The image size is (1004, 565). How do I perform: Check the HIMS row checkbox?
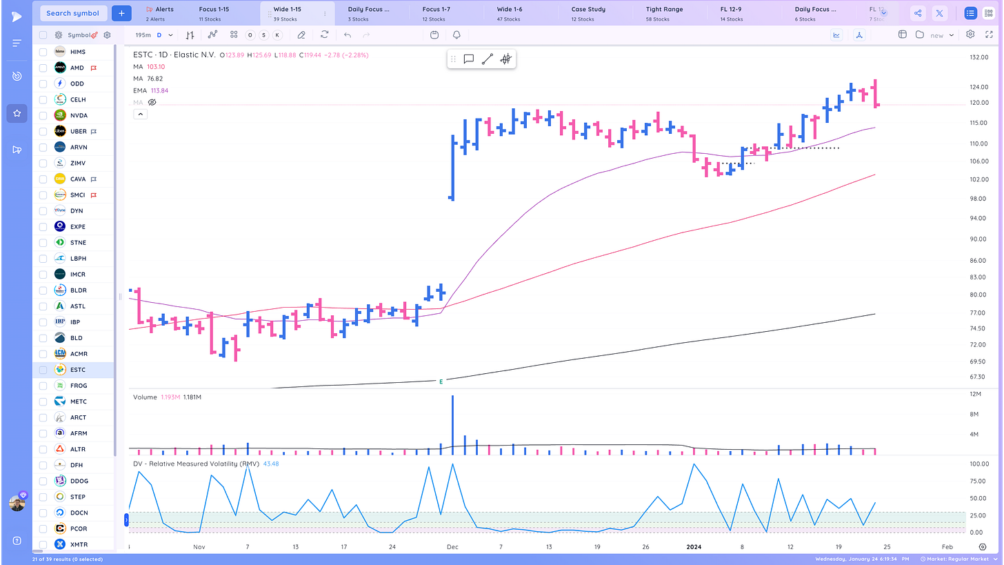pos(43,52)
